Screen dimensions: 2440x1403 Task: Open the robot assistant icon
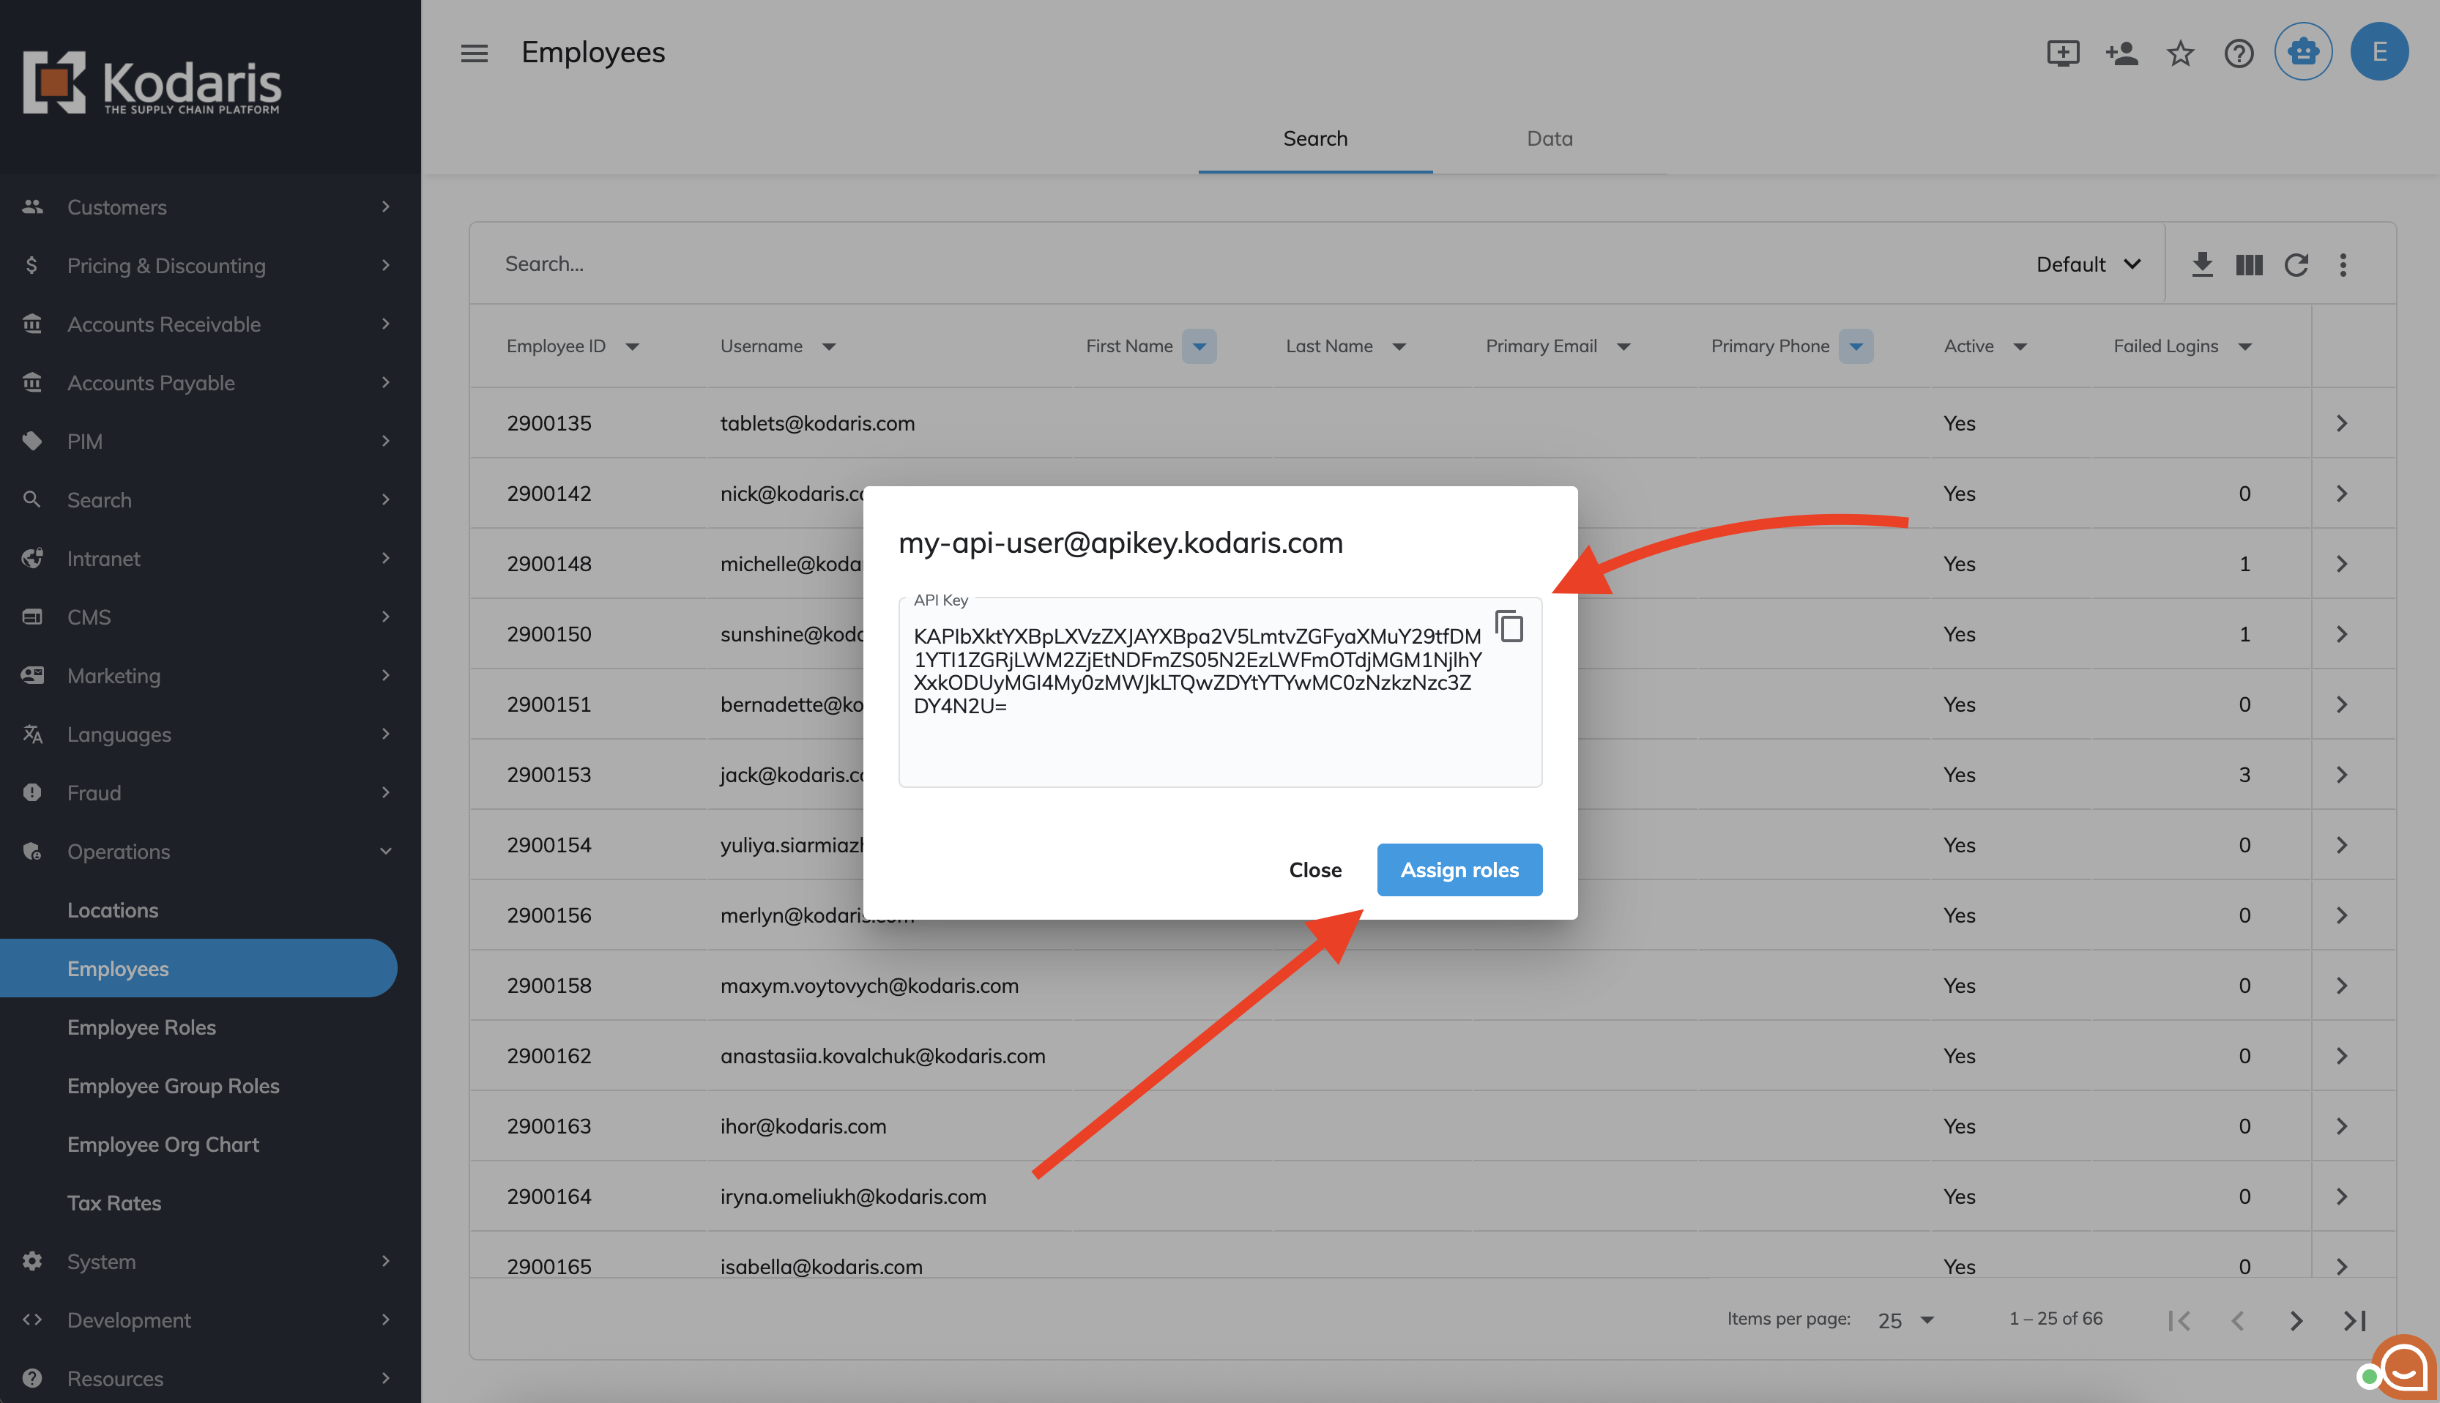(2302, 52)
